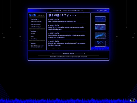Click the Japanese status message text
This screenshot has width=137, height=103.
point(37,46)
